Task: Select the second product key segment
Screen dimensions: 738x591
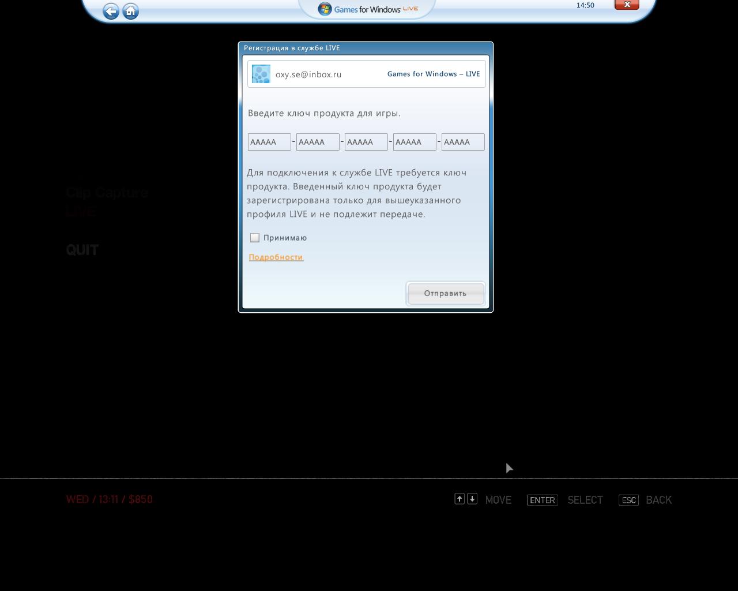Action: coord(318,142)
